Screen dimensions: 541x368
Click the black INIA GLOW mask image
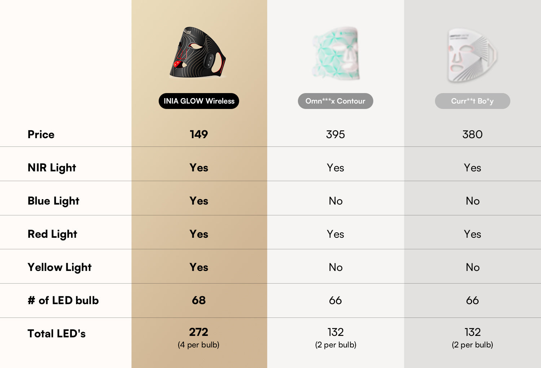tap(198, 53)
